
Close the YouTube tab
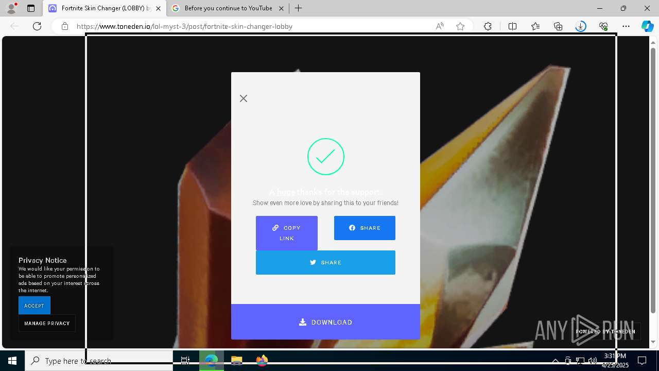coord(281,8)
